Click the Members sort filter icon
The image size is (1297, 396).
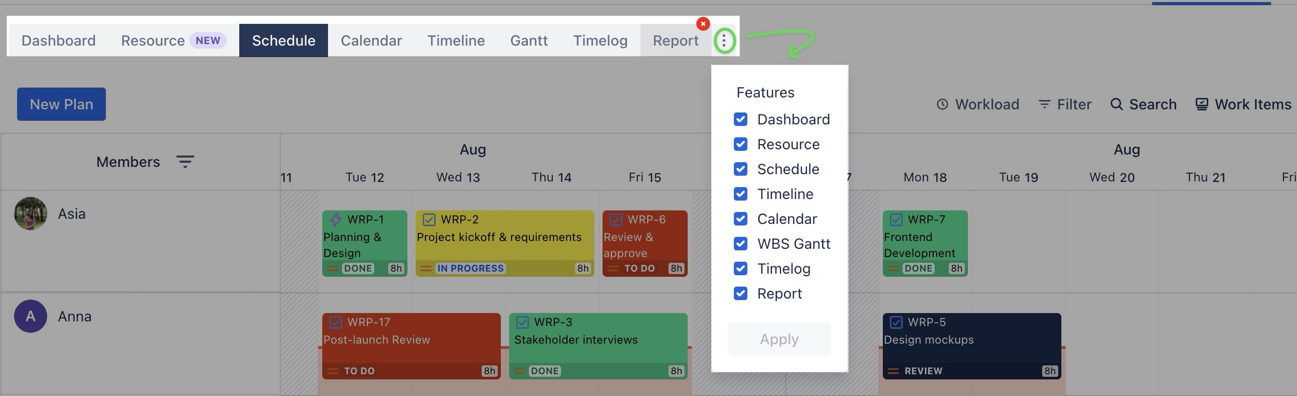185,162
